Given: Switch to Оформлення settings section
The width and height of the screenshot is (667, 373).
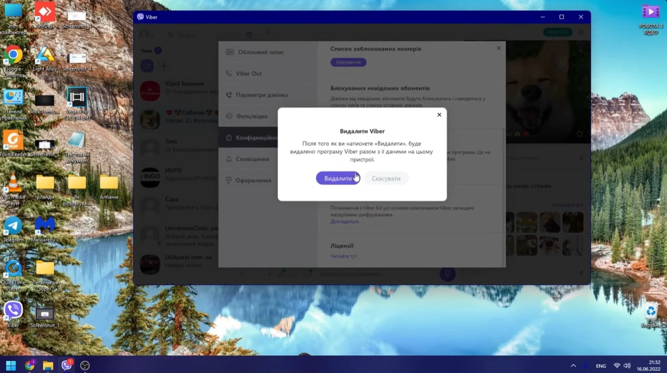Looking at the screenshot, I should pos(253,180).
